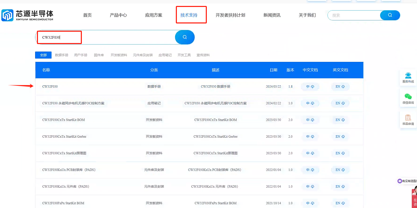Click the 版本 column header
The width and height of the screenshot is (417, 208).
point(290,70)
